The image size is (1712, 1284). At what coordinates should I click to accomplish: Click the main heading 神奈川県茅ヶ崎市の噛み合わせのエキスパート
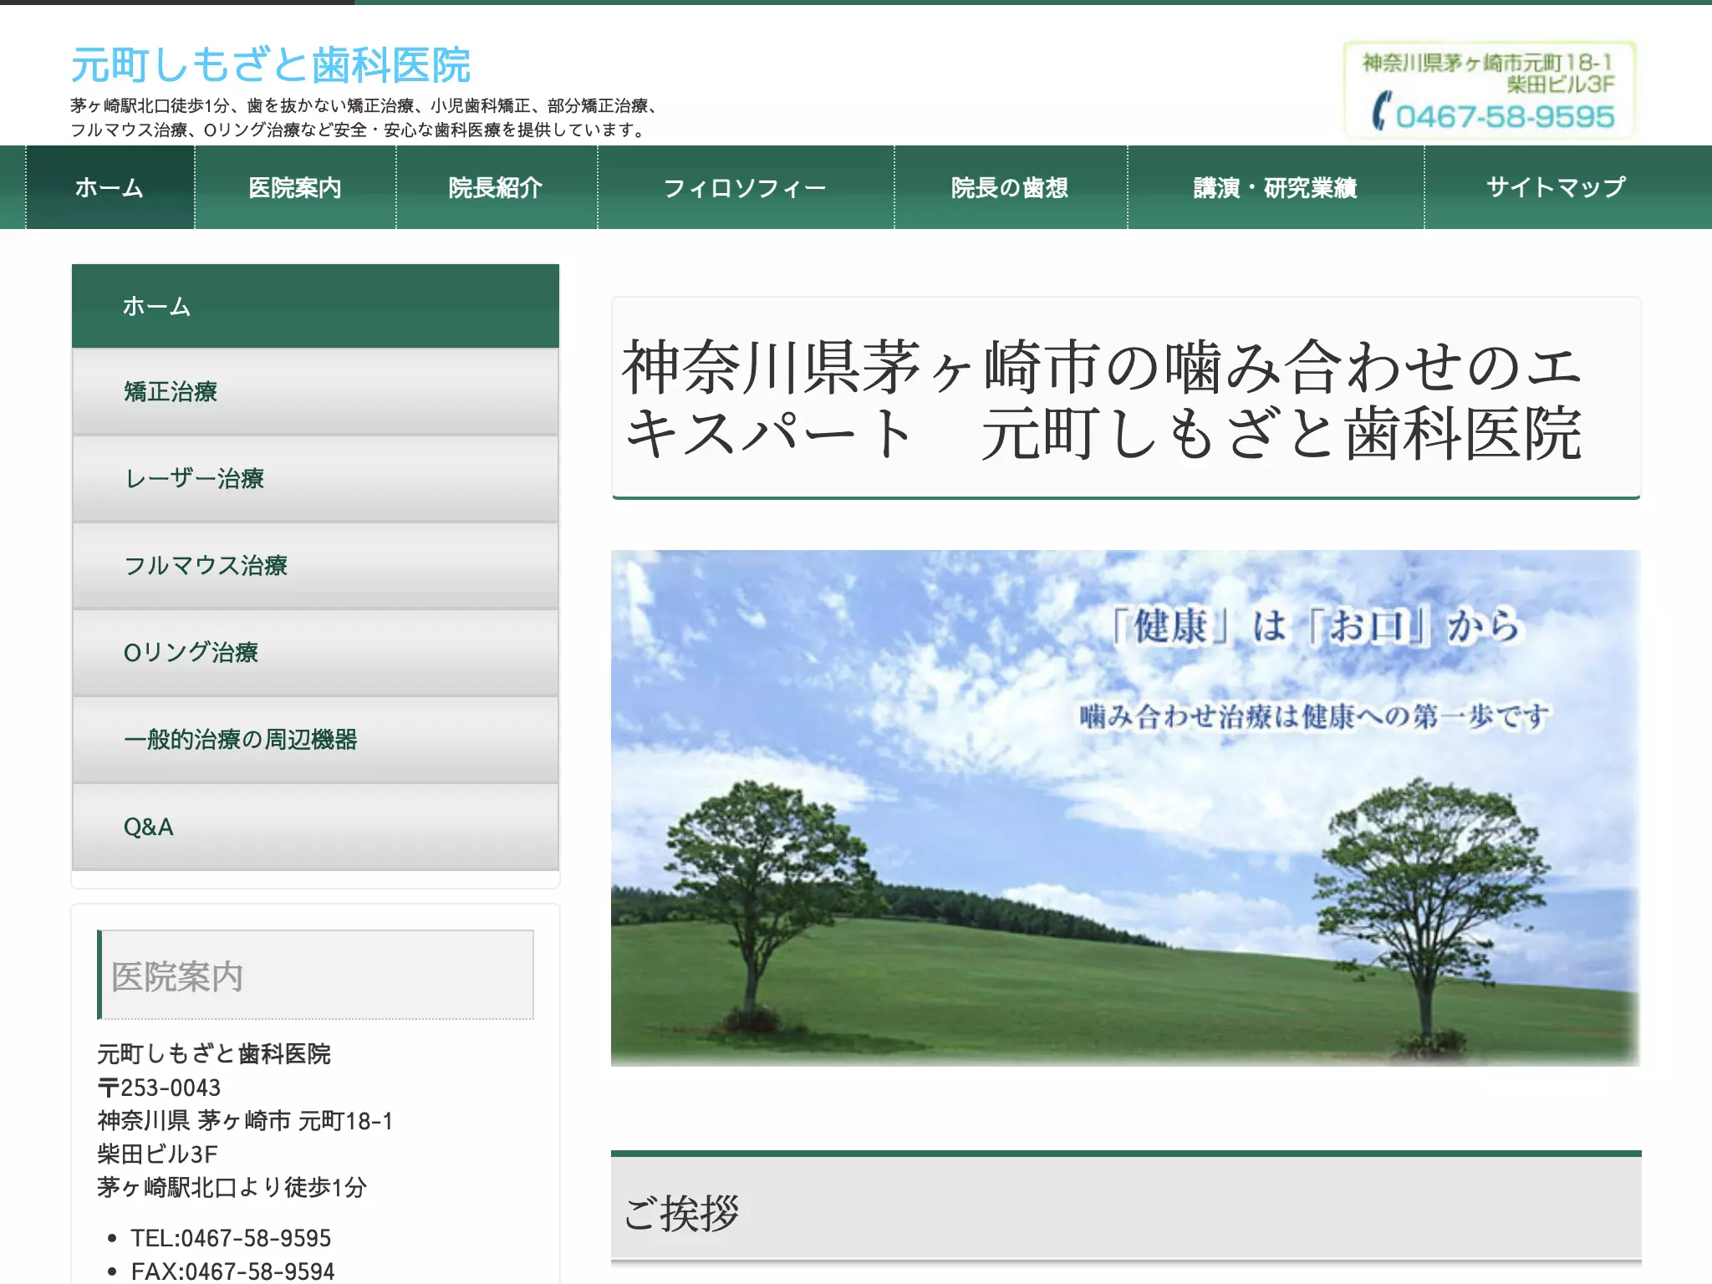tap(1125, 400)
